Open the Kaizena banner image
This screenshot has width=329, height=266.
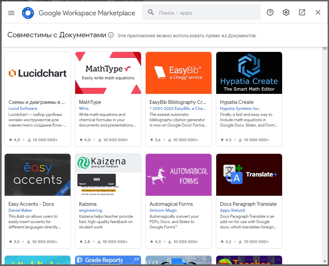108,175
